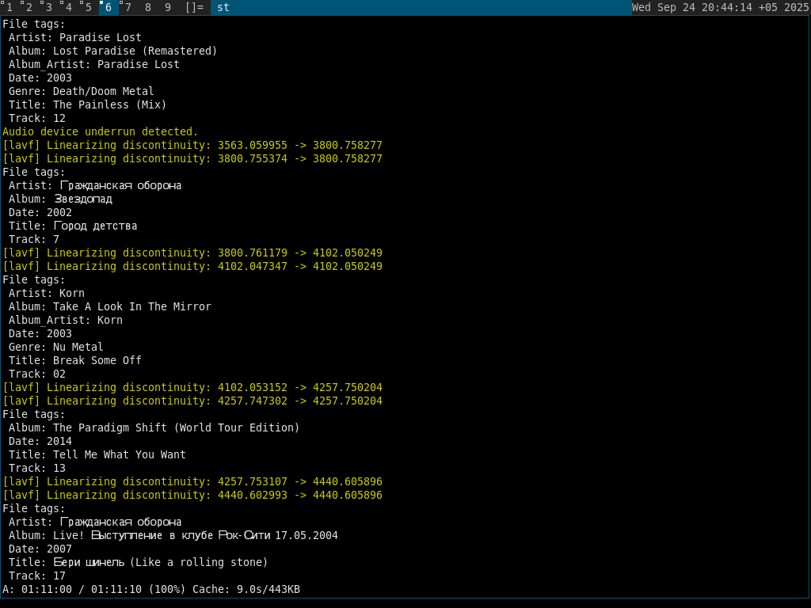Click the 'Genre: Nu Metal' tag line
The height and width of the screenshot is (608, 811).
point(55,347)
